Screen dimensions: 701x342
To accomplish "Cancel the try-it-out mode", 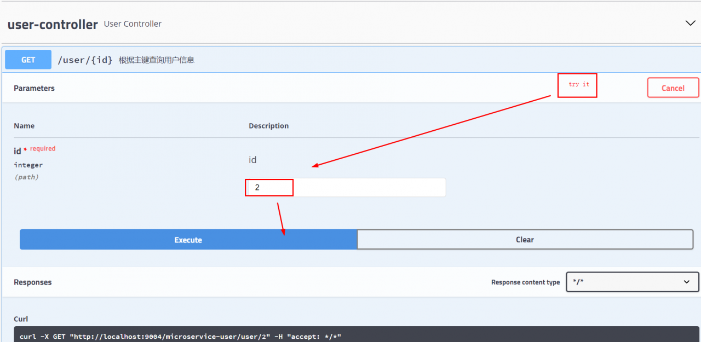I will [673, 88].
